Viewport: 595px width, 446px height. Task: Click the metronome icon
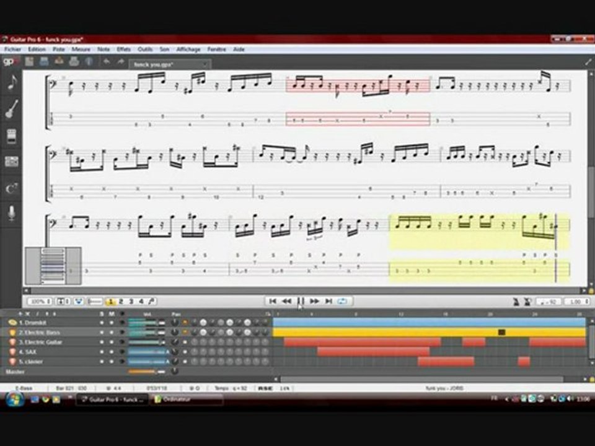coord(516,302)
